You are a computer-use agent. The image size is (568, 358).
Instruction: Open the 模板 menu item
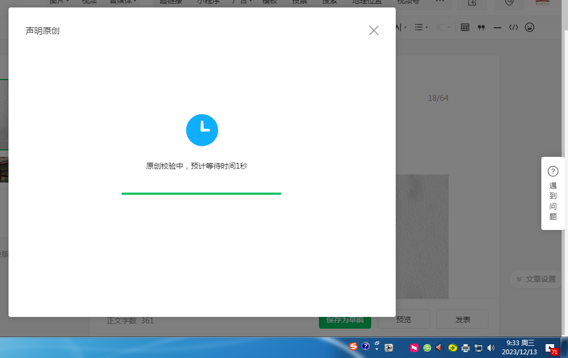click(269, 2)
